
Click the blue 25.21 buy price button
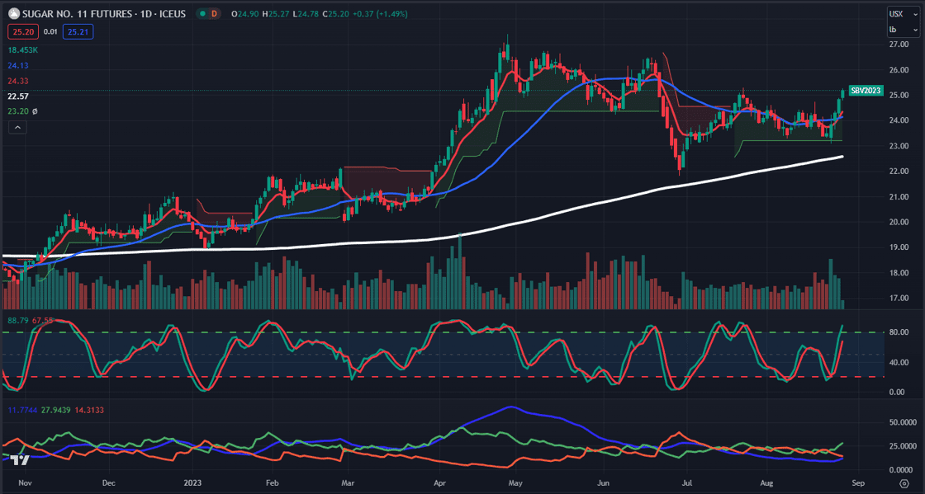click(78, 32)
